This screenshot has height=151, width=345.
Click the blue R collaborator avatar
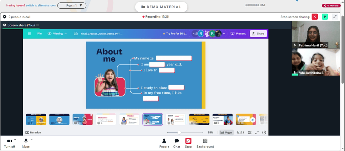tap(201, 34)
